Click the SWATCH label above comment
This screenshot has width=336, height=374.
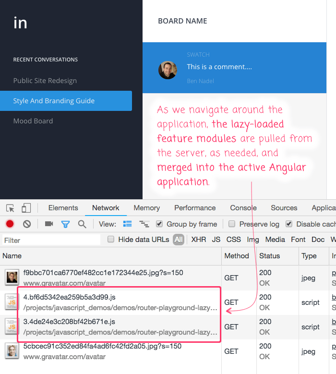pyautogui.click(x=198, y=55)
